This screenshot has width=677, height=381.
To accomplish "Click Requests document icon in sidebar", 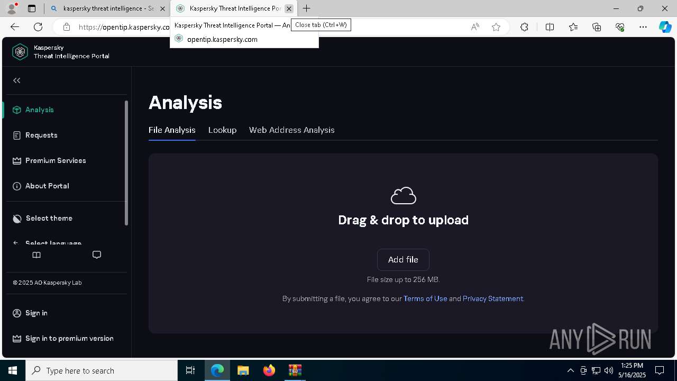I will [17, 135].
